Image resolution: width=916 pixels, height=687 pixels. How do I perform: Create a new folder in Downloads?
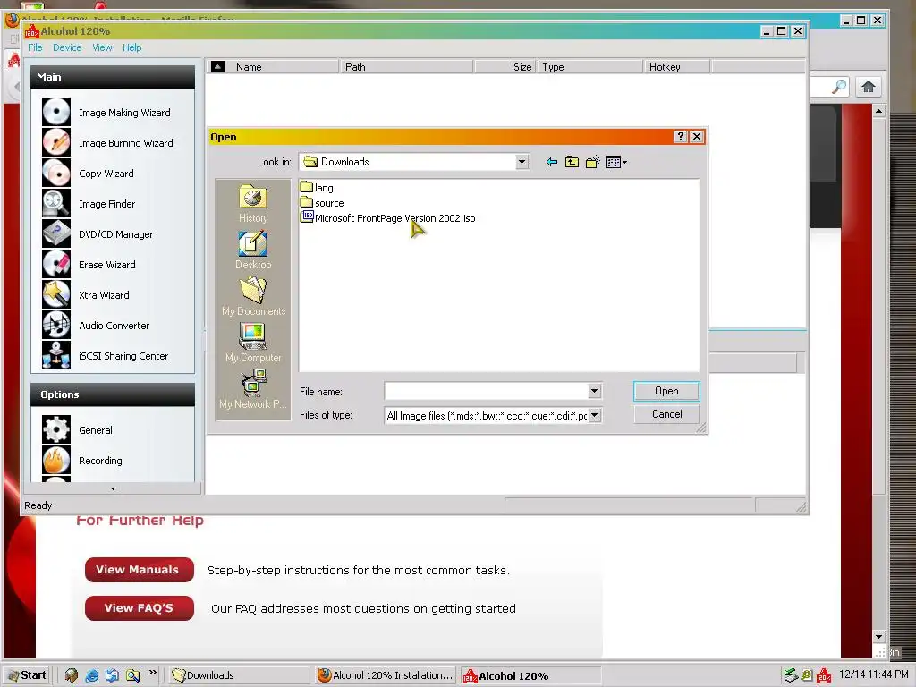(592, 162)
